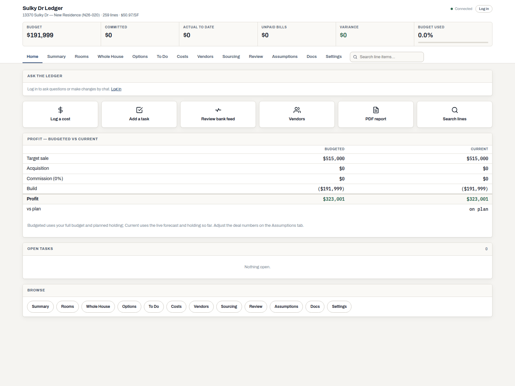Viewport: 515px width, 386px height.
Task: Select the Sourcing tab
Action: click(x=231, y=57)
